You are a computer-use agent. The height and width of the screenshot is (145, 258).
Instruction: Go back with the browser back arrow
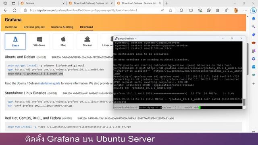click(x=6, y=10)
